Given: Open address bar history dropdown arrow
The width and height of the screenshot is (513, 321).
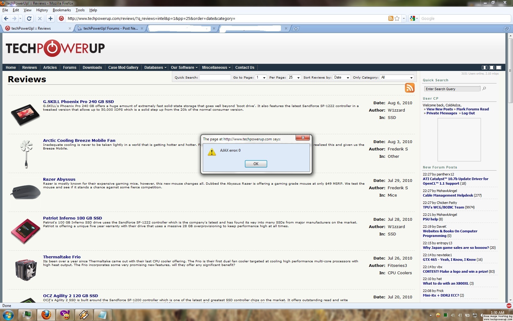Looking at the screenshot, I should (404, 18).
